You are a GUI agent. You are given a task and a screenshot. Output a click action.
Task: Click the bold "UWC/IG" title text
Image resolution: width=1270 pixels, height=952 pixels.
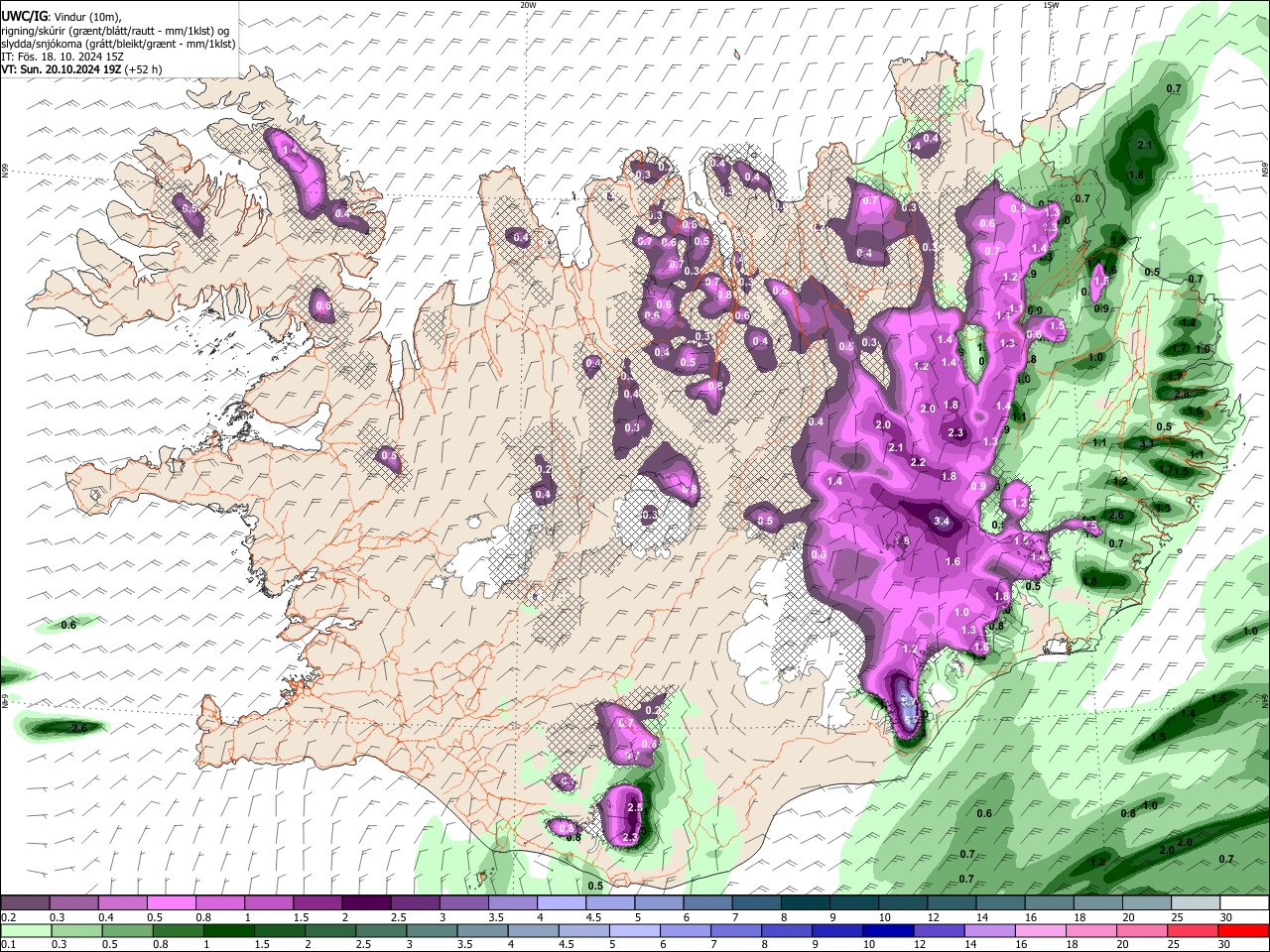24,17
